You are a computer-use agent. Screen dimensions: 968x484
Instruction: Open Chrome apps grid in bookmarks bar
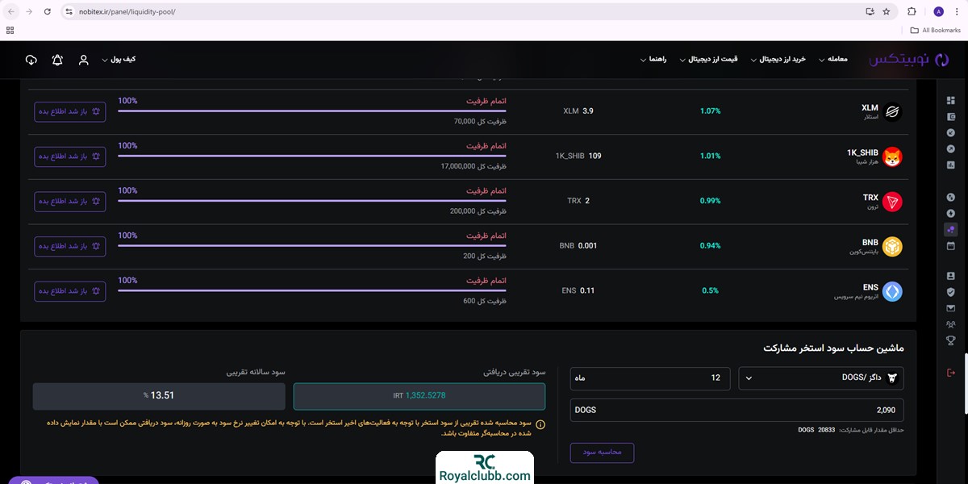[x=10, y=30]
